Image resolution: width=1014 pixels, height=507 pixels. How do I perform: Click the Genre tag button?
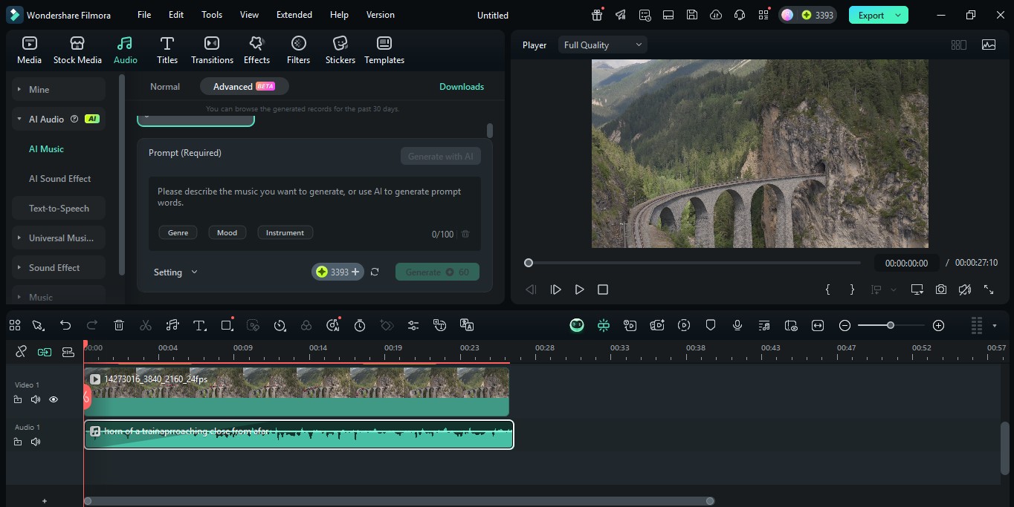[178, 232]
